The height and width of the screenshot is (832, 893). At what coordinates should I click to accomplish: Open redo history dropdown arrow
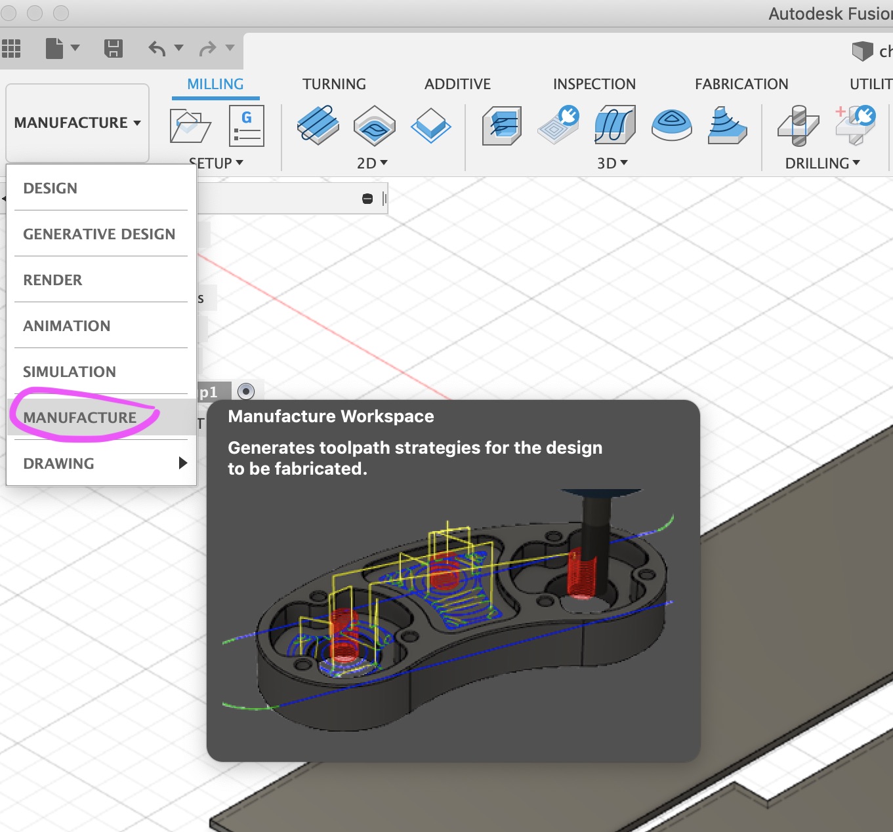pos(230,48)
